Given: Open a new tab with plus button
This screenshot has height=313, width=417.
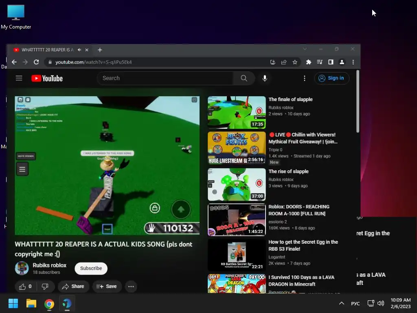Looking at the screenshot, I should point(100,50).
